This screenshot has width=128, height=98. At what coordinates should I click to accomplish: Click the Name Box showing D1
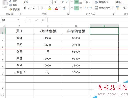(x=10, y=20)
